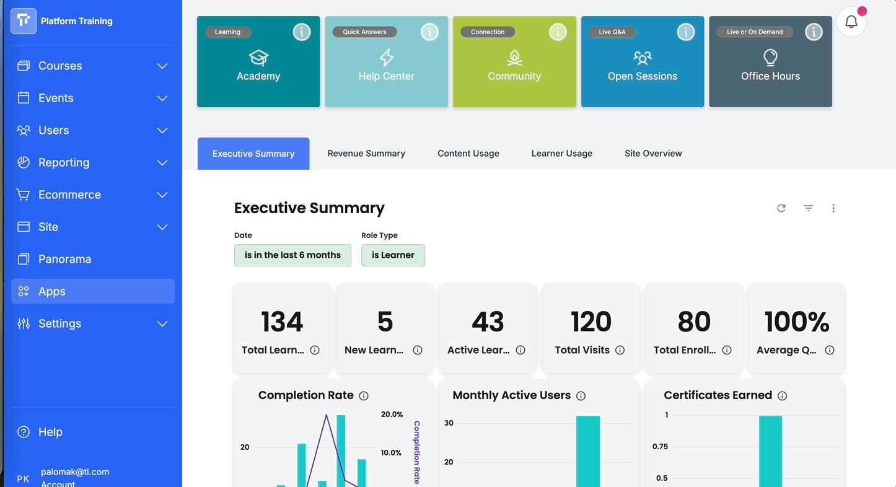This screenshot has height=487, width=896.
Task: Open the notifications bell
Action: 851,22
